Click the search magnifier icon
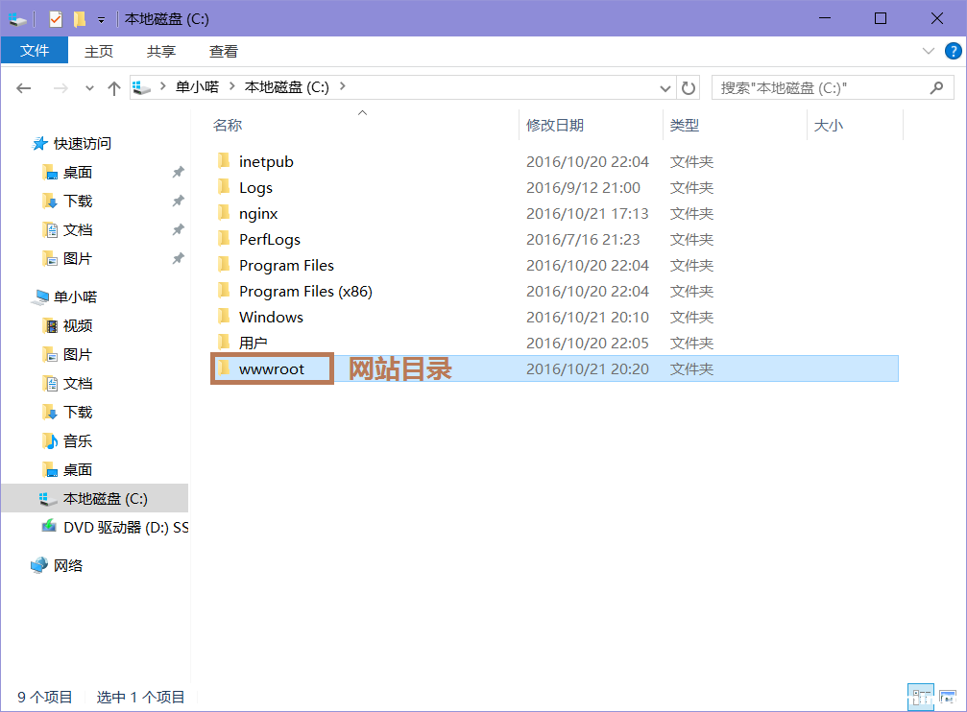The image size is (967, 712). pyautogui.click(x=936, y=88)
